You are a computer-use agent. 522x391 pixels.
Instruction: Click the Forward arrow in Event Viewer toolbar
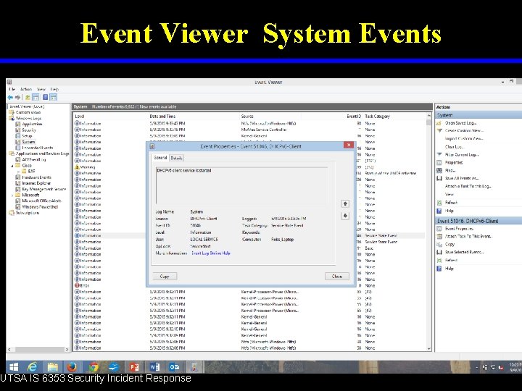coord(17,98)
